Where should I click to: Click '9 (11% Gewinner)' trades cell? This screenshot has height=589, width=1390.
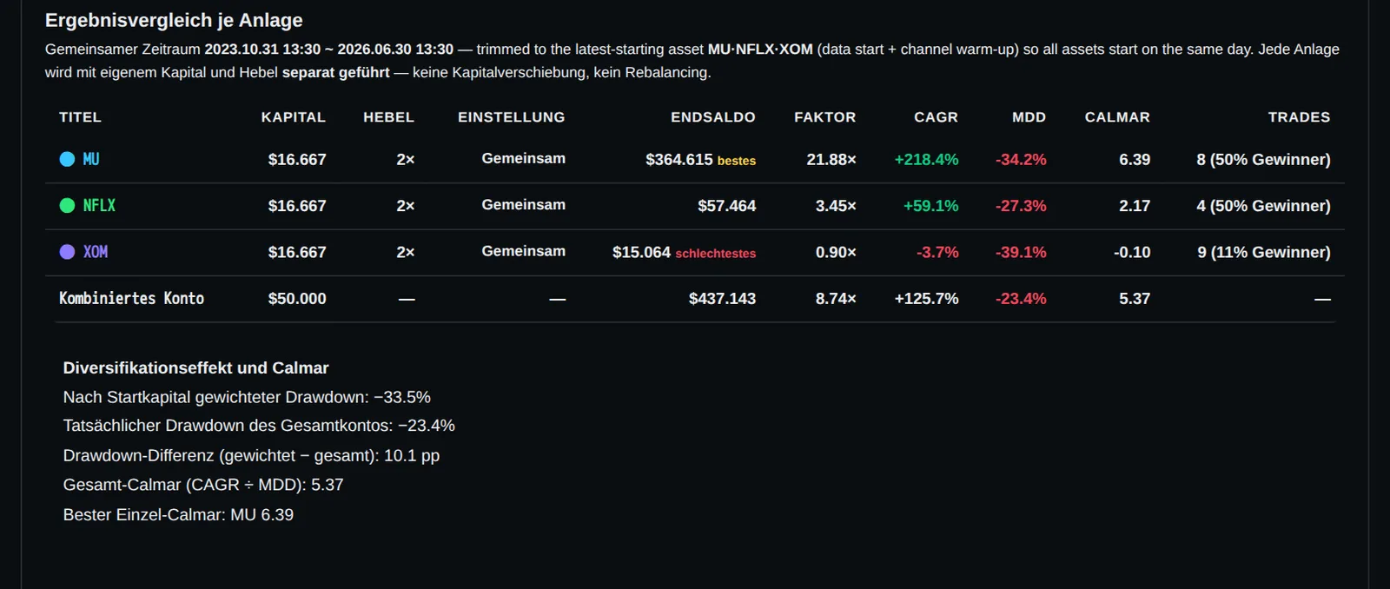(1264, 252)
